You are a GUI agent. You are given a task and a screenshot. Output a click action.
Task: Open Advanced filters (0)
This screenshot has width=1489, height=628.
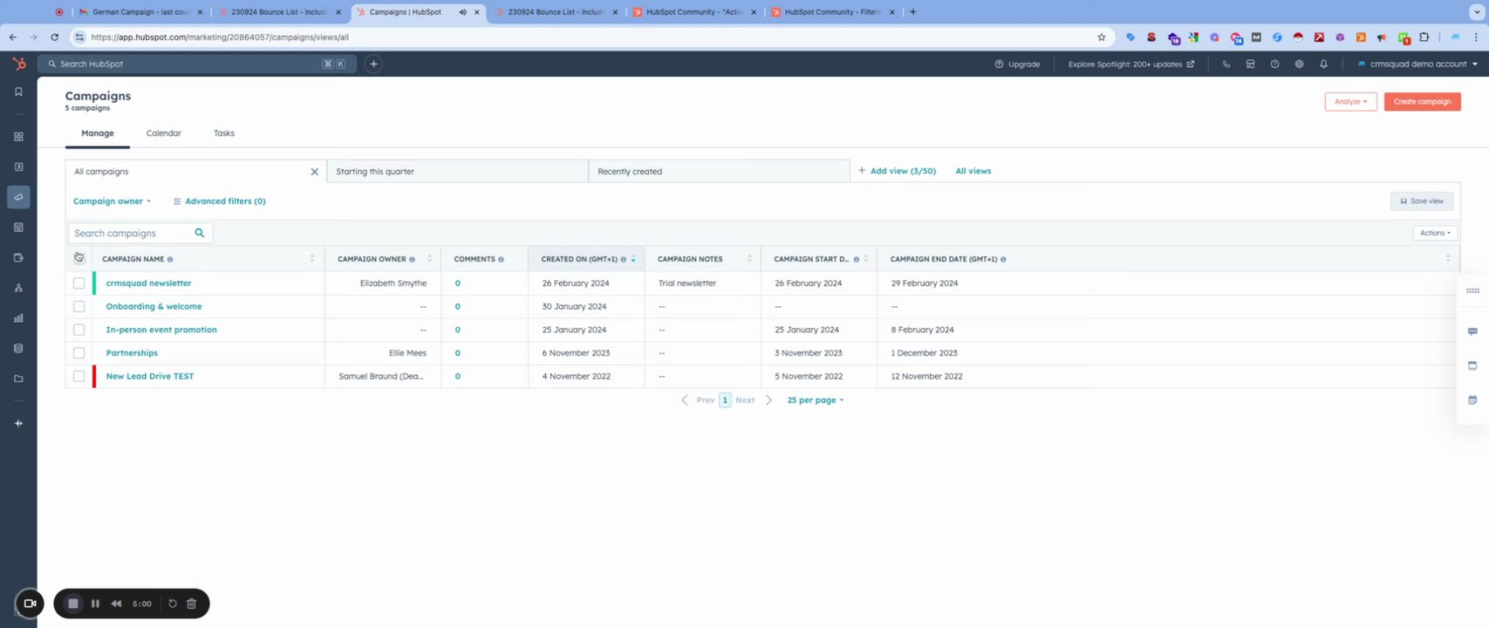[220, 201]
